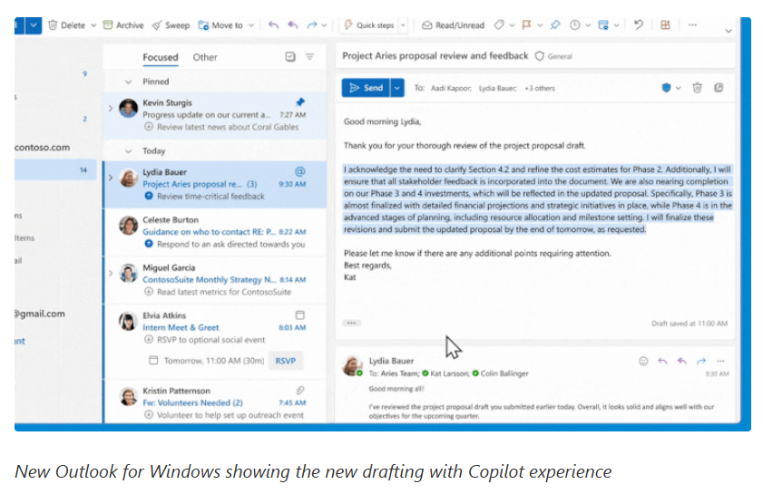Collapse the Today group
The height and width of the screenshot is (494, 763).
tap(129, 151)
